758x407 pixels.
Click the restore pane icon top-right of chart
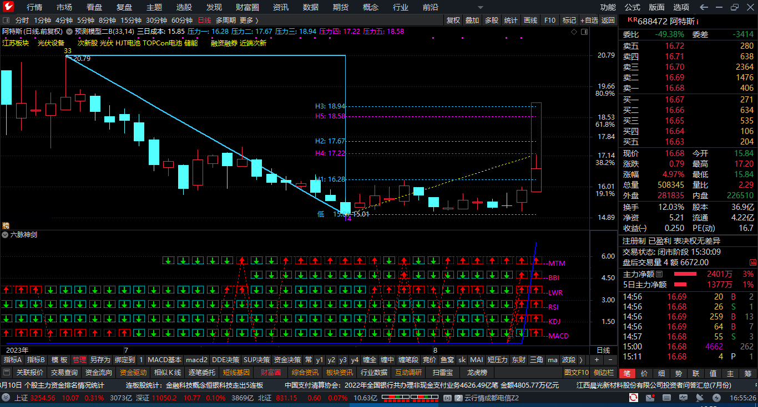pyautogui.click(x=584, y=32)
